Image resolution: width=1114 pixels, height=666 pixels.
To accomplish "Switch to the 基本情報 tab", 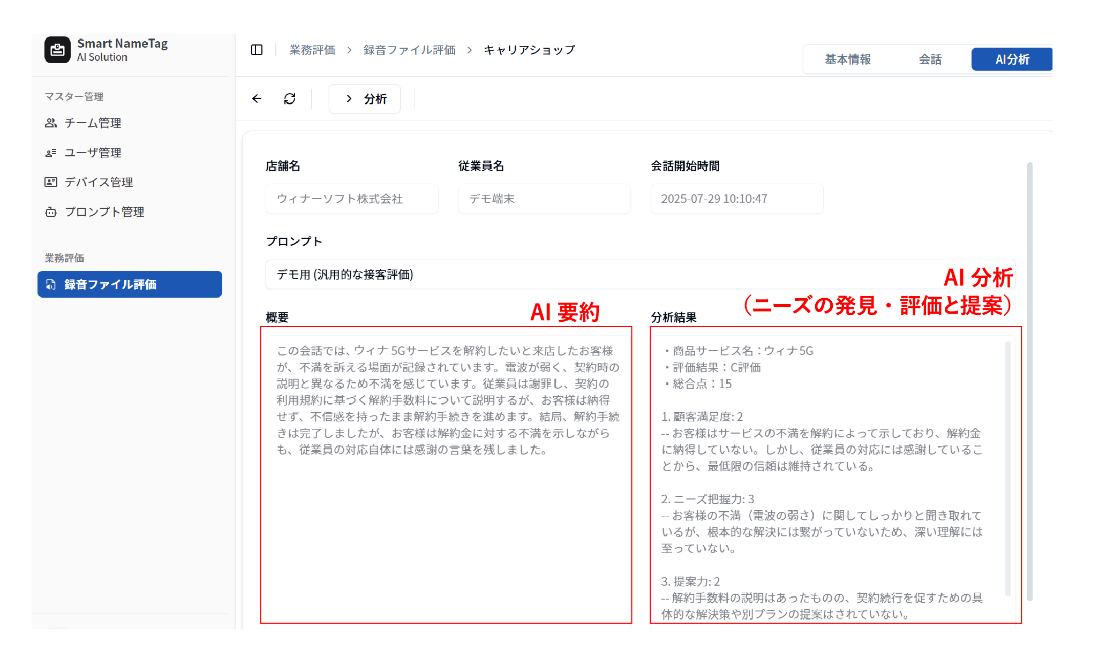I will click(x=847, y=59).
